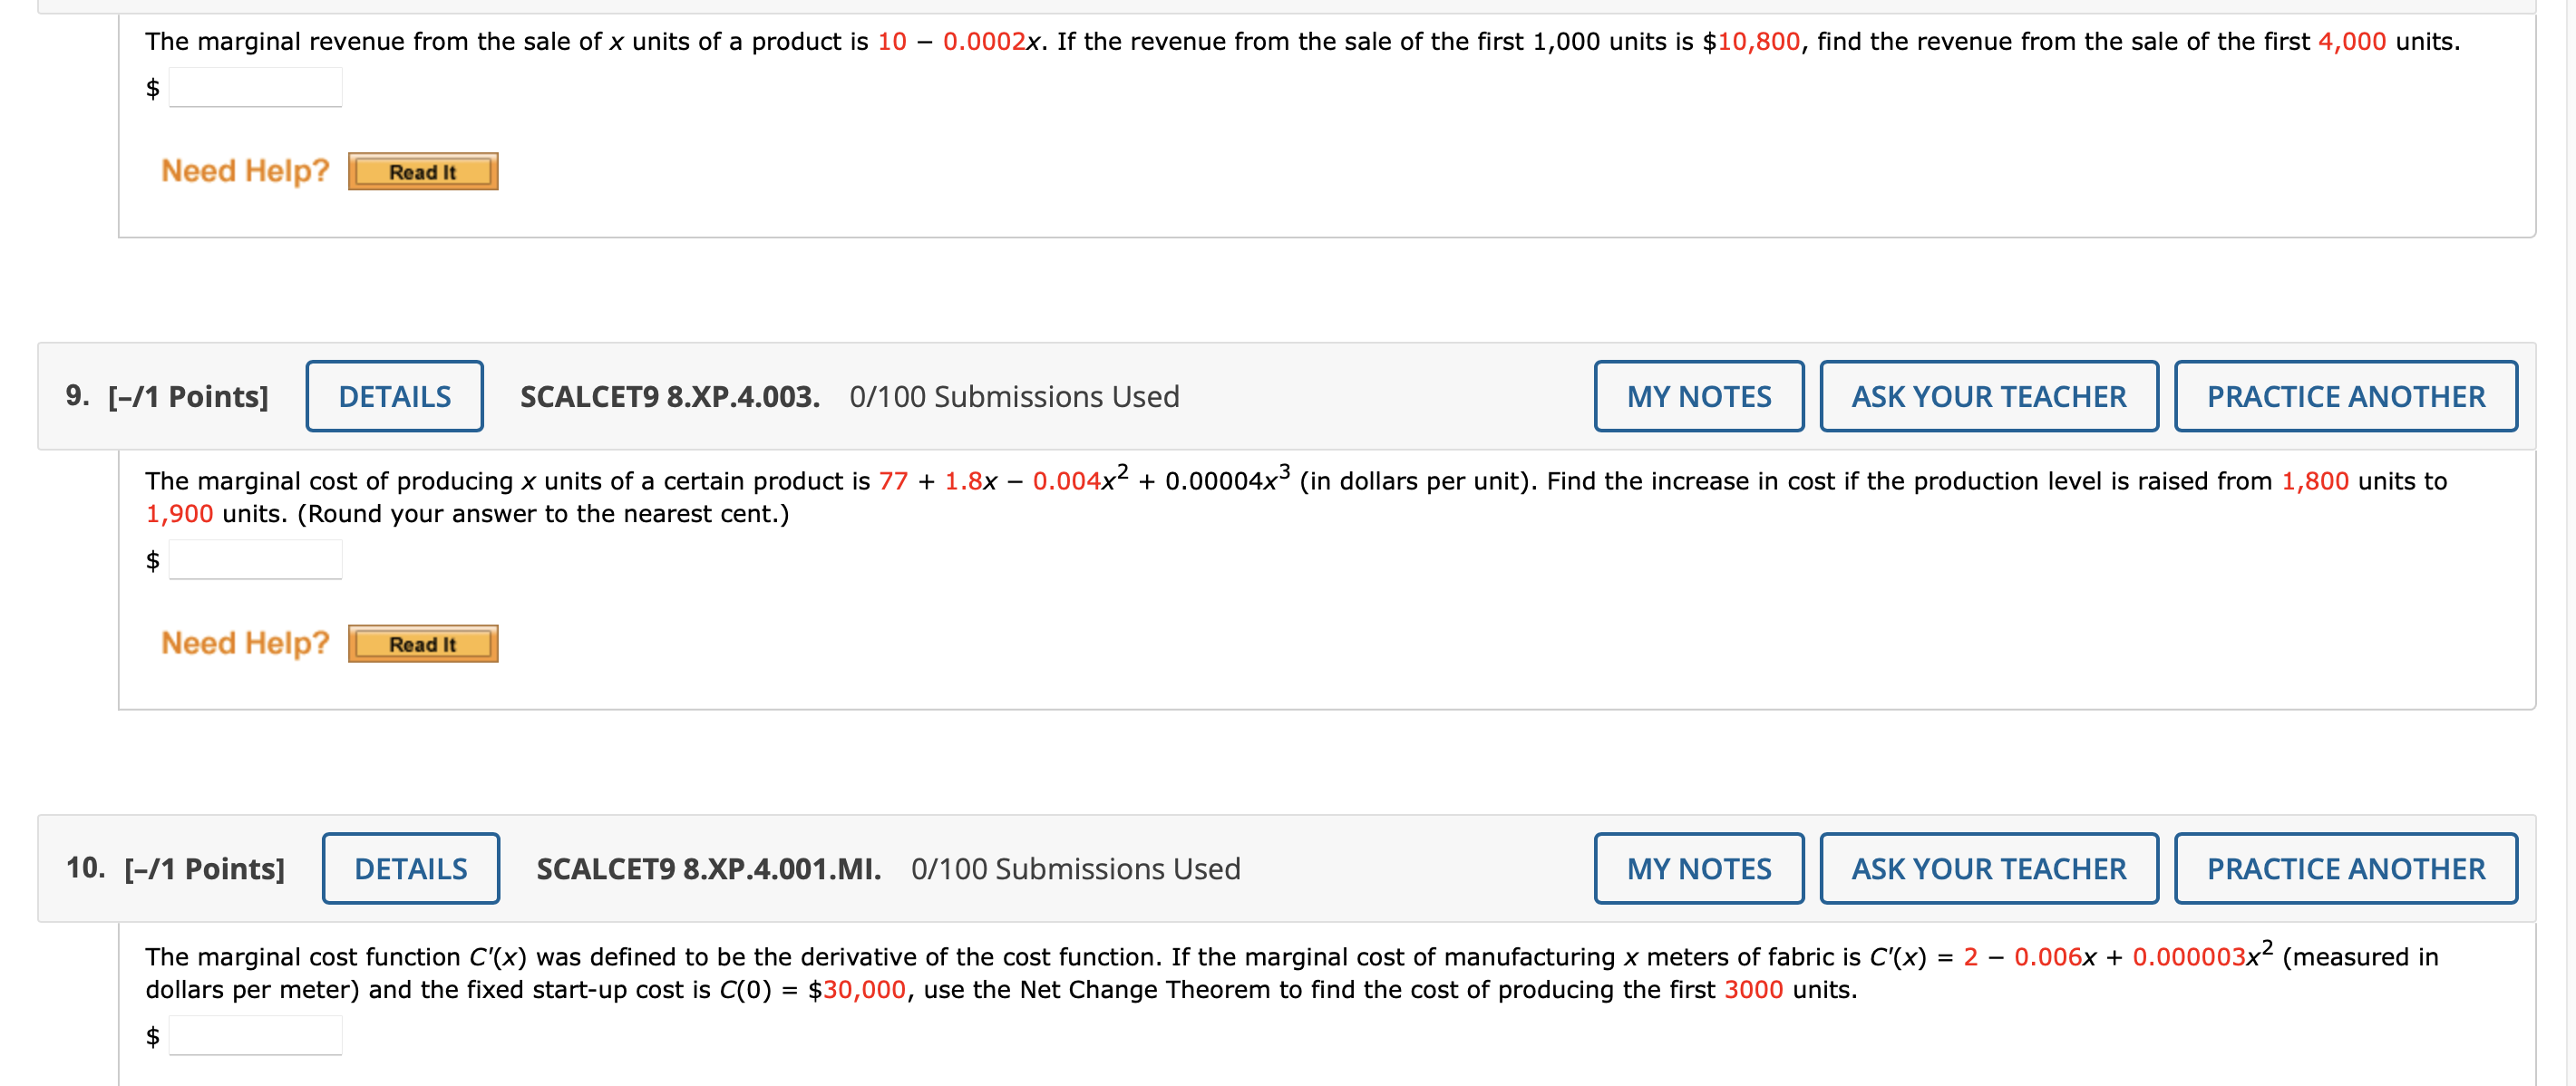Click the answer field for the marginal revenue question
This screenshot has height=1086, width=2576.
(255, 88)
